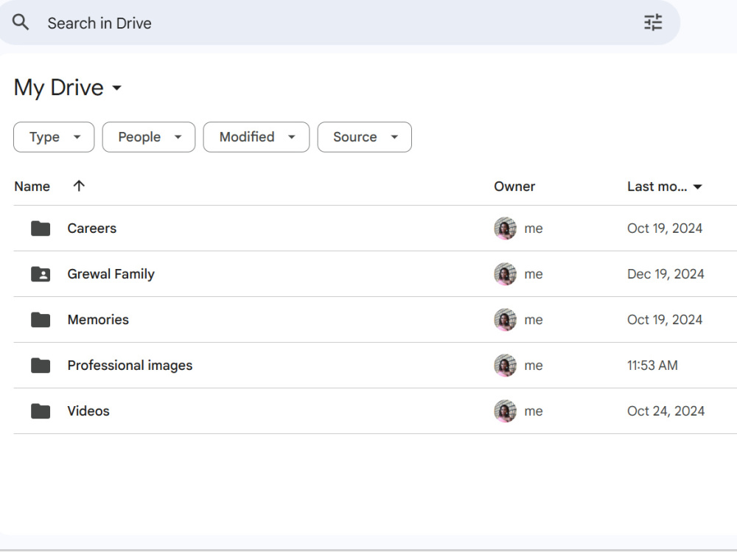The height and width of the screenshot is (552, 737).
Task: Click owner 'me' text in Careers row
Action: pyautogui.click(x=534, y=228)
